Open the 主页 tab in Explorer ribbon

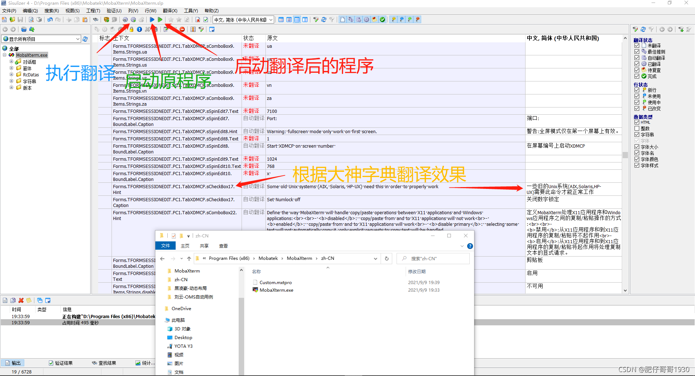click(x=185, y=246)
